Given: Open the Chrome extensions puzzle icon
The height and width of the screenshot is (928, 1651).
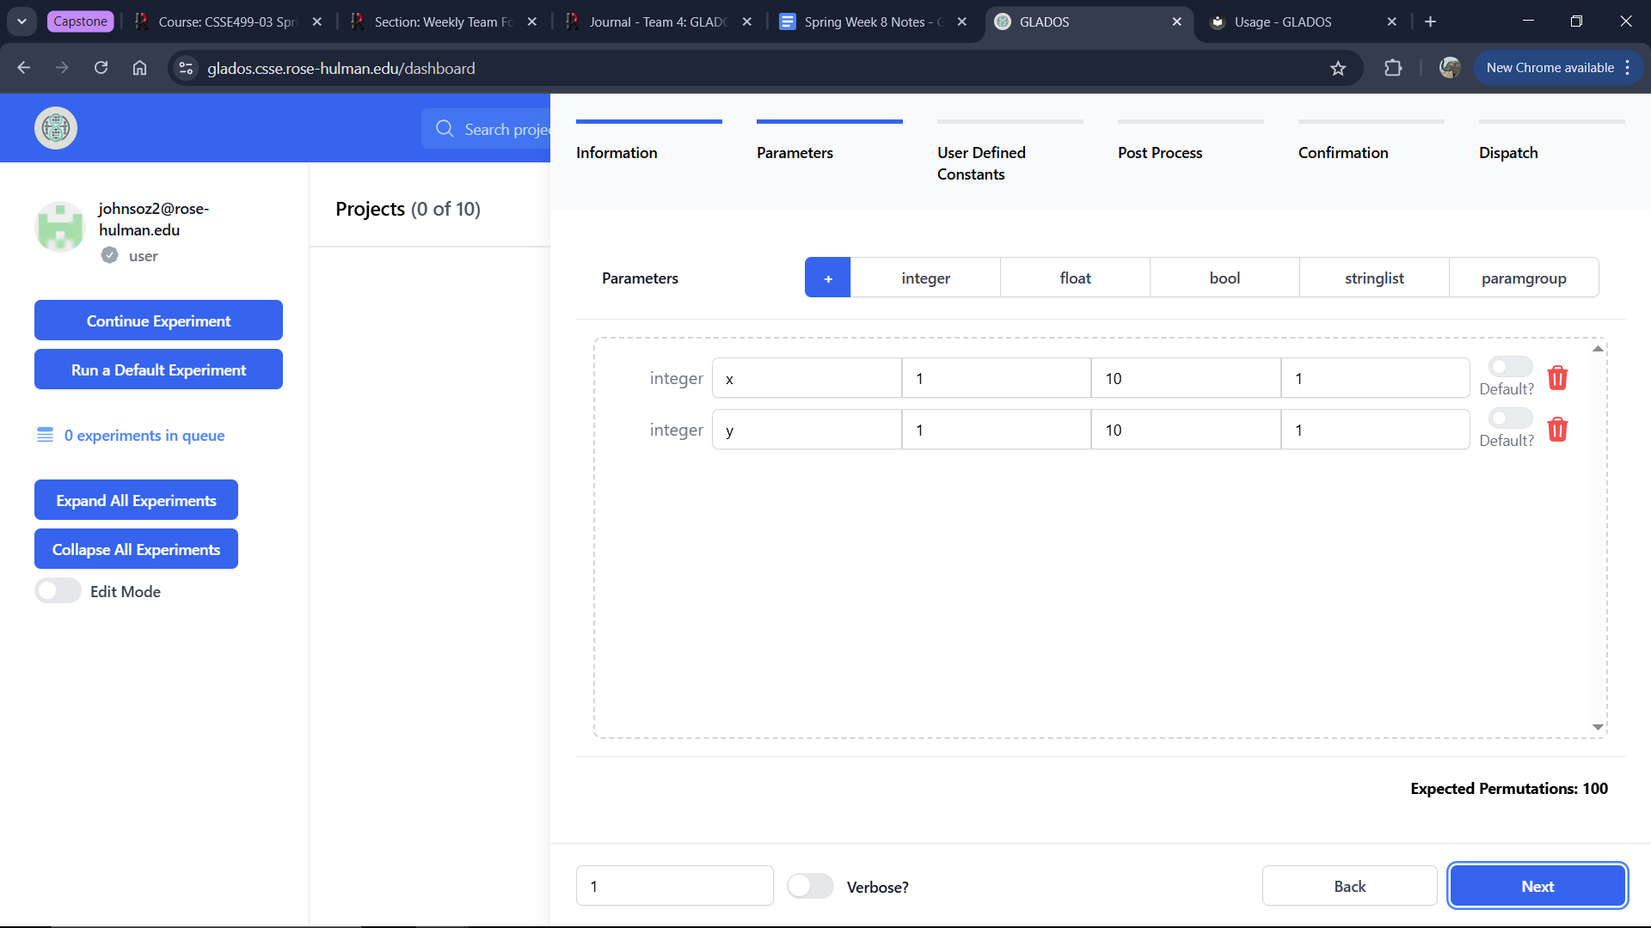Looking at the screenshot, I should coord(1393,68).
